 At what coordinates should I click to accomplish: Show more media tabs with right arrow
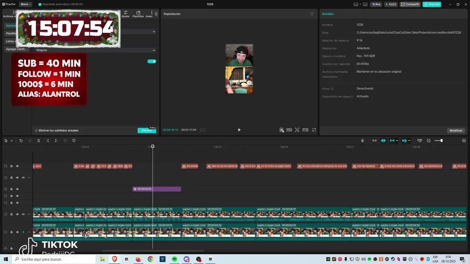pos(156,14)
